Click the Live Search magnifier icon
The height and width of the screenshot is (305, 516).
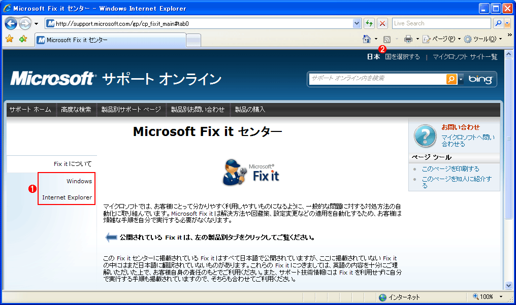pyautogui.click(x=498, y=23)
